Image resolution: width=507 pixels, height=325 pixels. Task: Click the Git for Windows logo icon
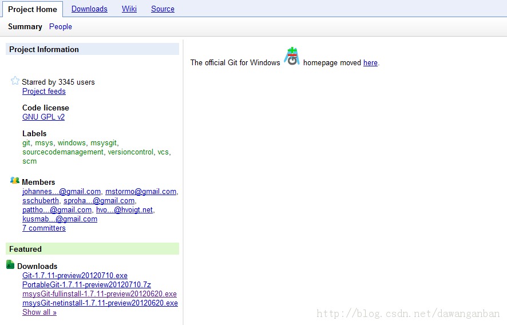(x=292, y=56)
